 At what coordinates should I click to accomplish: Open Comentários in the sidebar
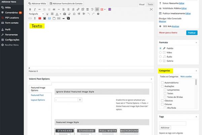click(11, 12)
